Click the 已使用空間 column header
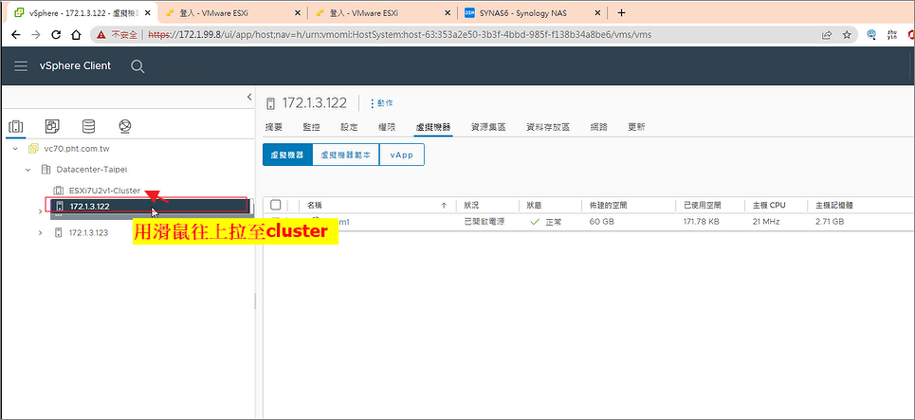The width and height of the screenshot is (915, 420). click(703, 206)
